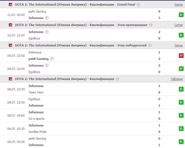Screen dimensions: 185x148
Task: Click advancement icon next to Infamous on 10.07
Action: (x=47, y=32)
